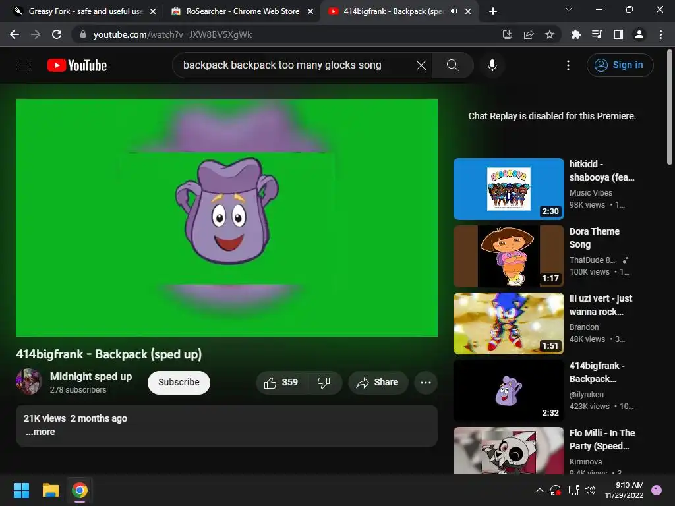Open Chrome three-dot menu

[x=660, y=34]
